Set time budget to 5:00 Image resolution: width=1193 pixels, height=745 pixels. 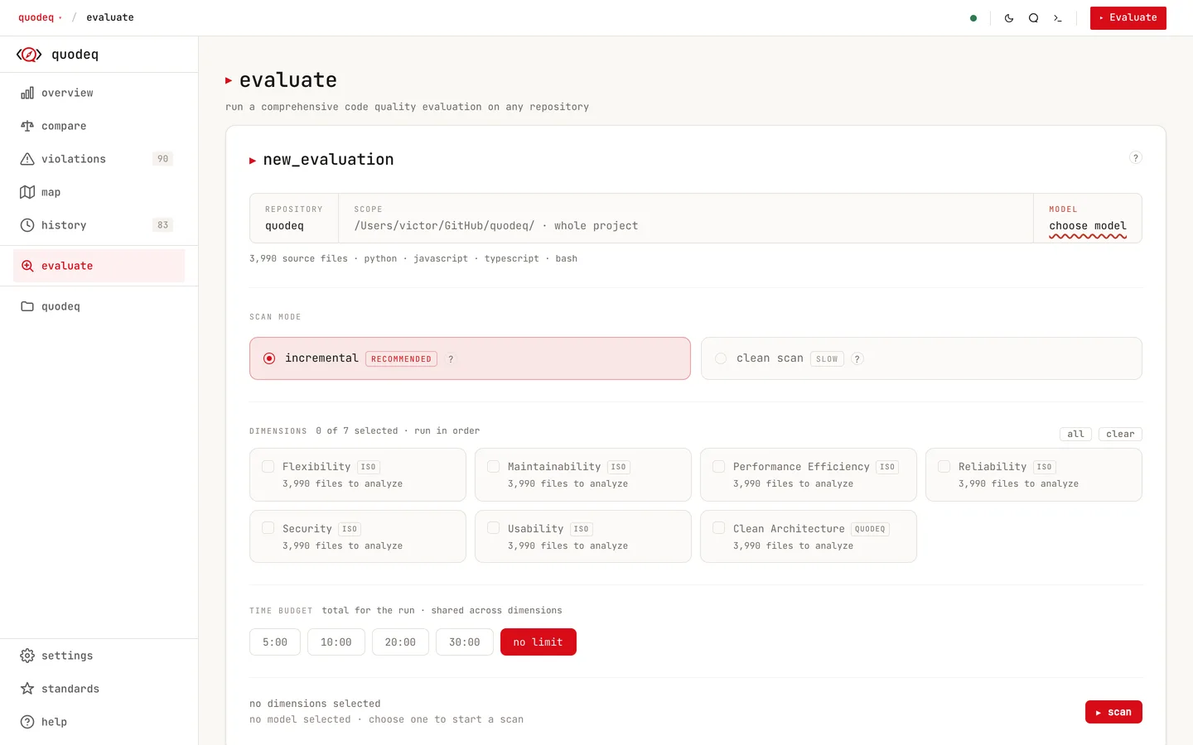275,642
